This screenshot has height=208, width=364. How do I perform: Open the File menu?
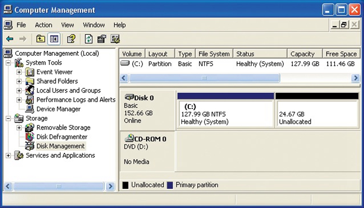point(21,25)
